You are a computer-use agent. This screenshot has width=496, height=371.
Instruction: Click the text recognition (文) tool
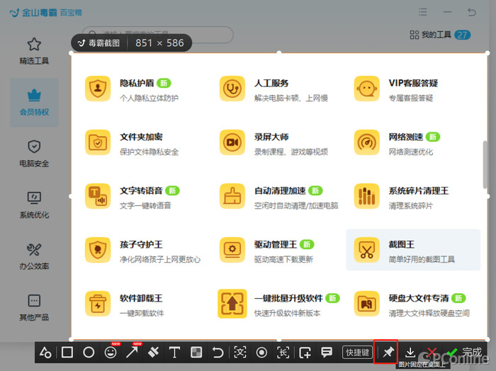click(x=239, y=352)
